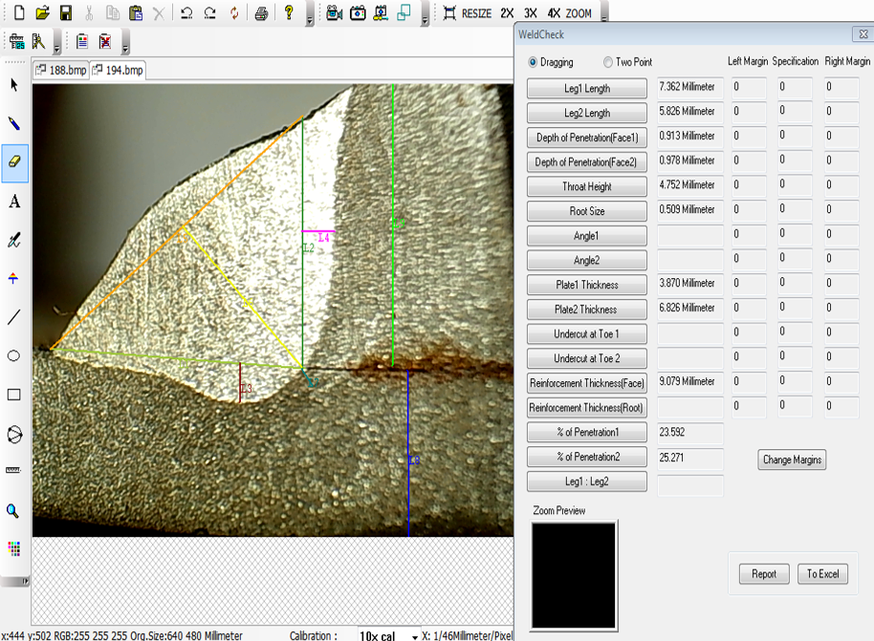Click the Copy icon in the top toolbar
Screen dimensions: 874x641
tap(113, 12)
